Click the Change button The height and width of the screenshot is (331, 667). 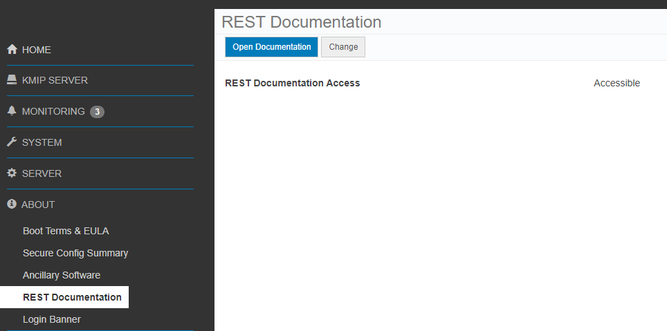[x=343, y=47]
